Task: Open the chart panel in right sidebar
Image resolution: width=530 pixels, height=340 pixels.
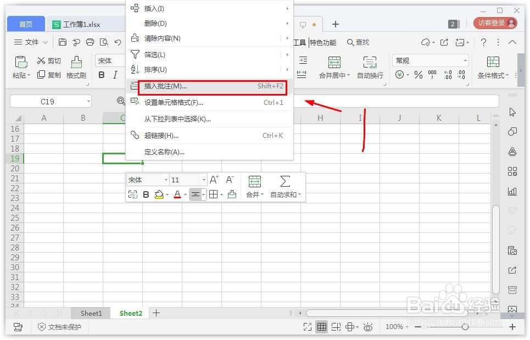Action: click(x=512, y=191)
